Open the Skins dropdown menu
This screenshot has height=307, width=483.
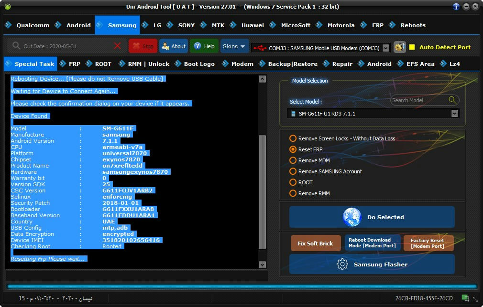pyautogui.click(x=234, y=46)
